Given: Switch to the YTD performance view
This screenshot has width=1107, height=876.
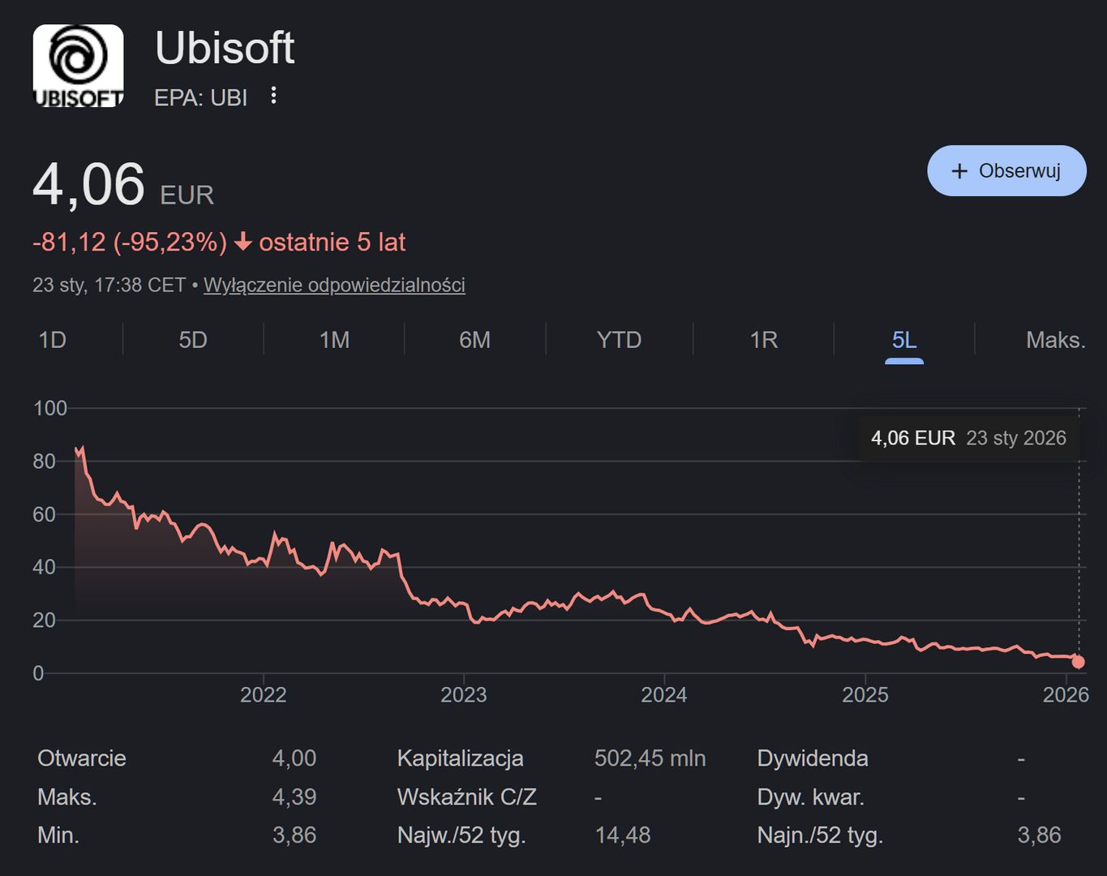Looking at the screenshot, I should (x=619, y=340).
